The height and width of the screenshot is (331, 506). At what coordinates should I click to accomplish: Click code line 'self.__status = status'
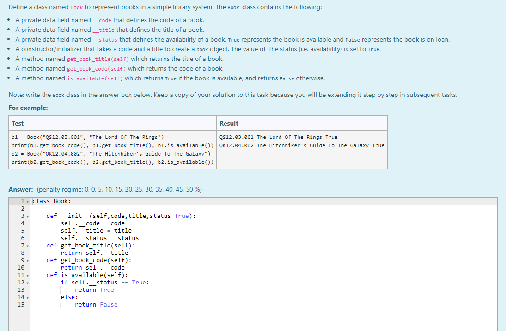100,238
